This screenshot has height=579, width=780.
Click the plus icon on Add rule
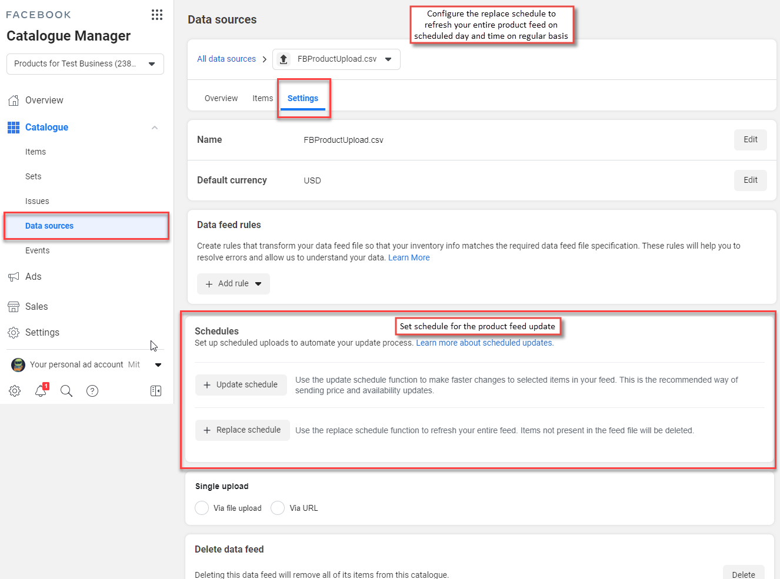coord(209,284)
